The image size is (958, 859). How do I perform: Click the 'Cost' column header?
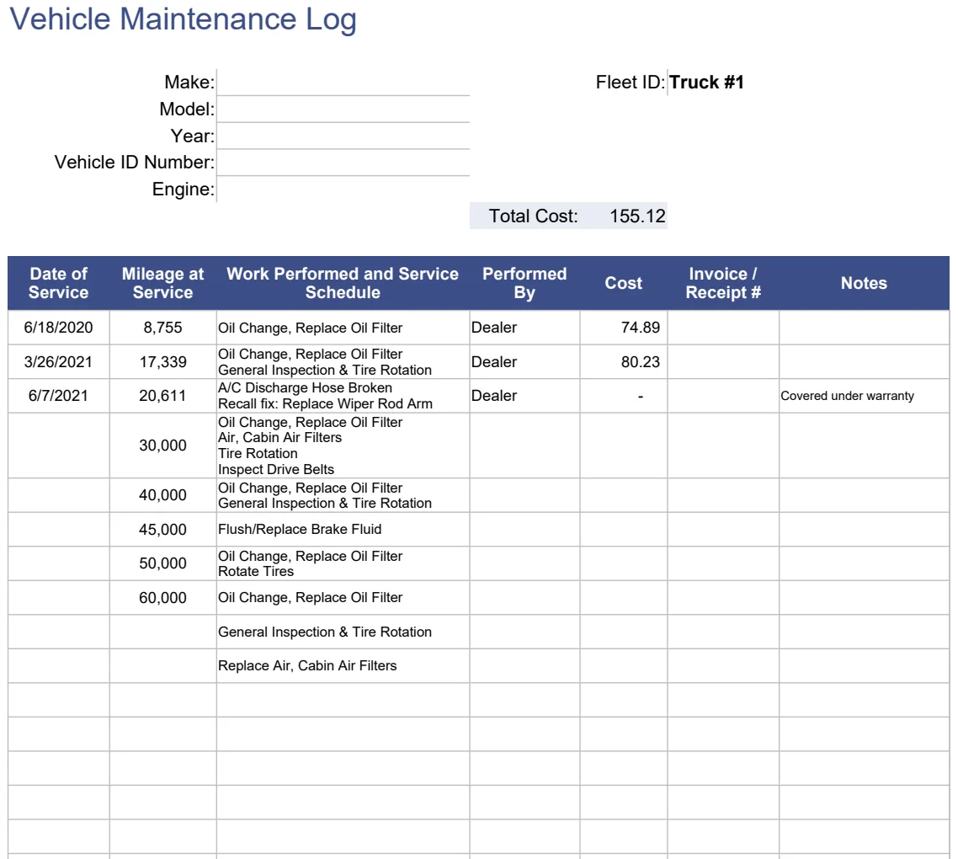(x=623, y=283)
